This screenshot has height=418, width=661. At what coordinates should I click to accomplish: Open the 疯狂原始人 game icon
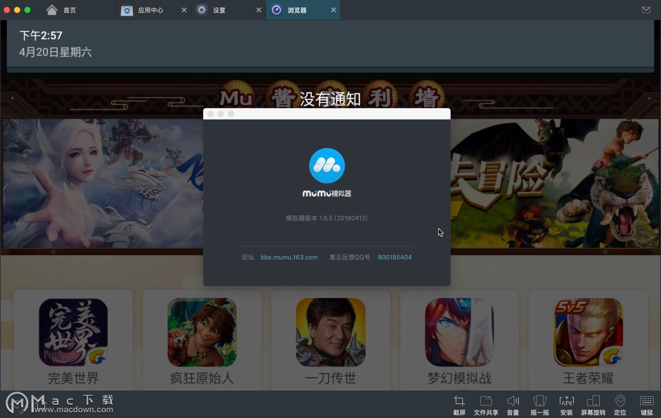pyautogui.click(x=202, y=332)
